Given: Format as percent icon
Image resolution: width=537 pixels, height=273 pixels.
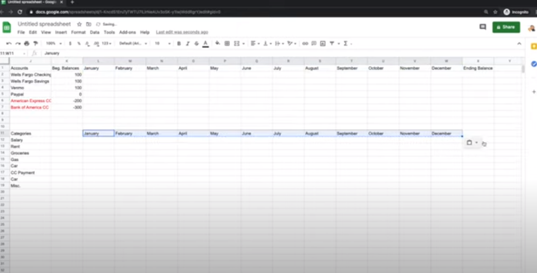Looking at the screenshot, I should coord(79,44).
